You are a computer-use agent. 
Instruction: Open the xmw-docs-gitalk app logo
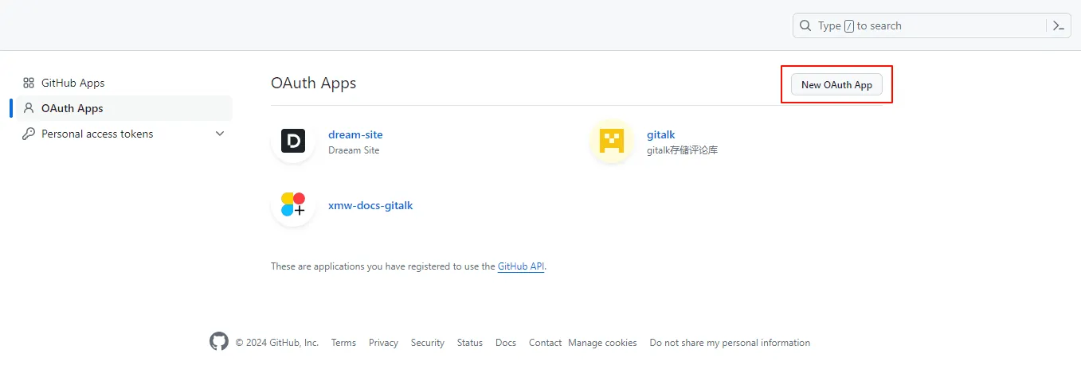point(293,205)
